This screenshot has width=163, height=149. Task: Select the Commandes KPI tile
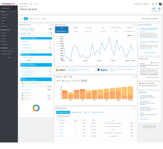tap(75, 30)
